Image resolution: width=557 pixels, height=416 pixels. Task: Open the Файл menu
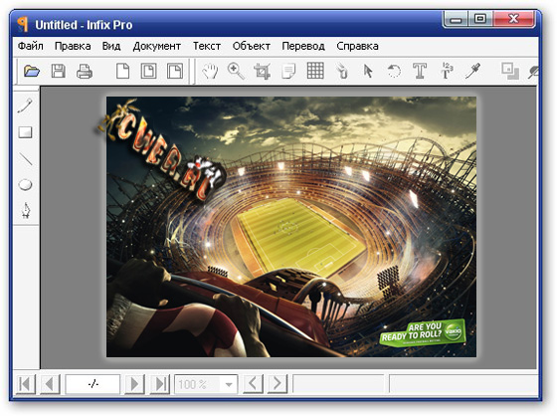31,46
